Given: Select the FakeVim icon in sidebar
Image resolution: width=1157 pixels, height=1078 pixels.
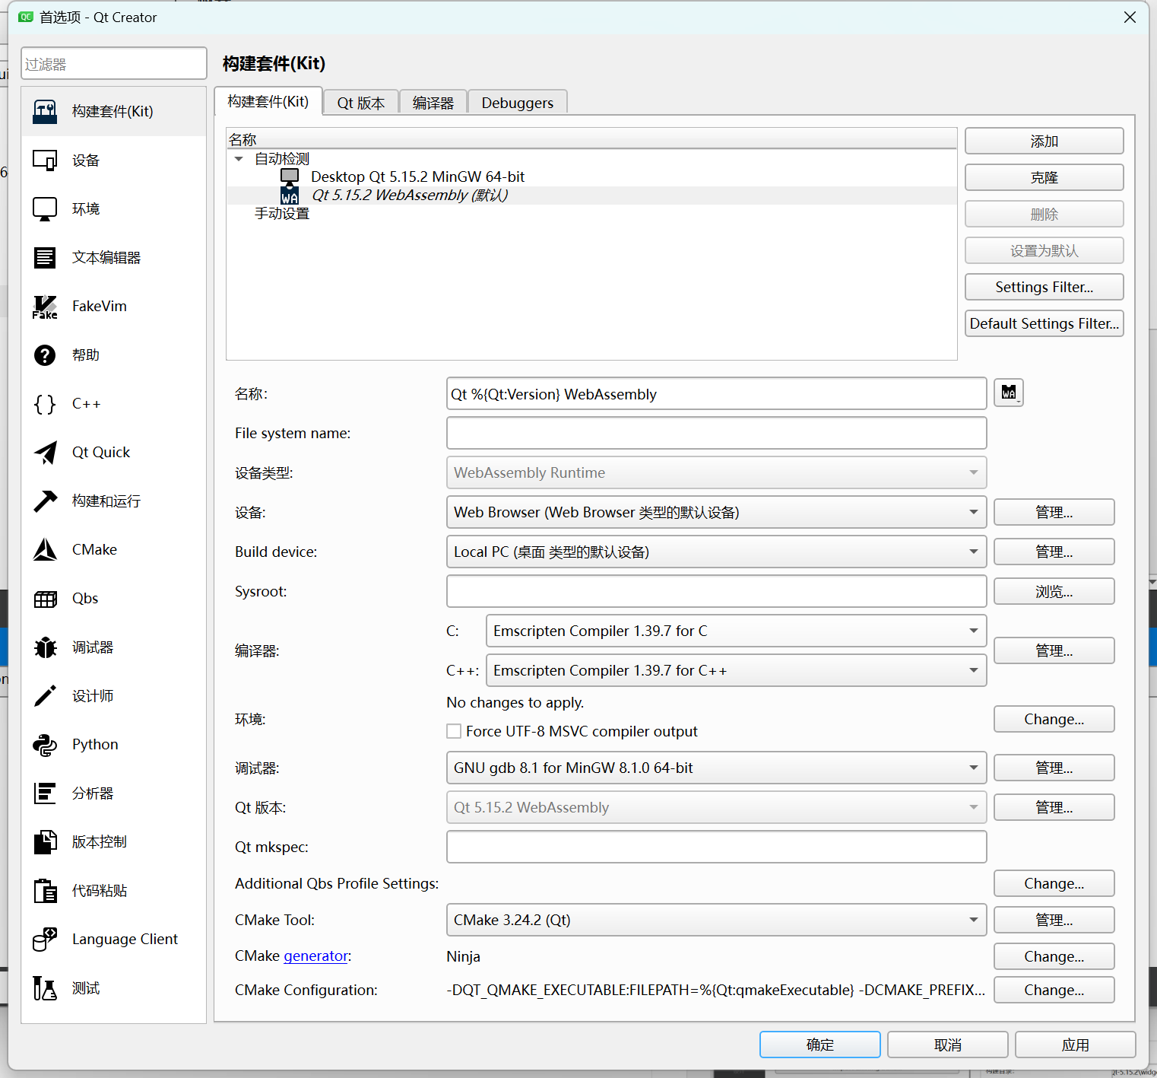Looking at the screenshot, I should (45, 307).
